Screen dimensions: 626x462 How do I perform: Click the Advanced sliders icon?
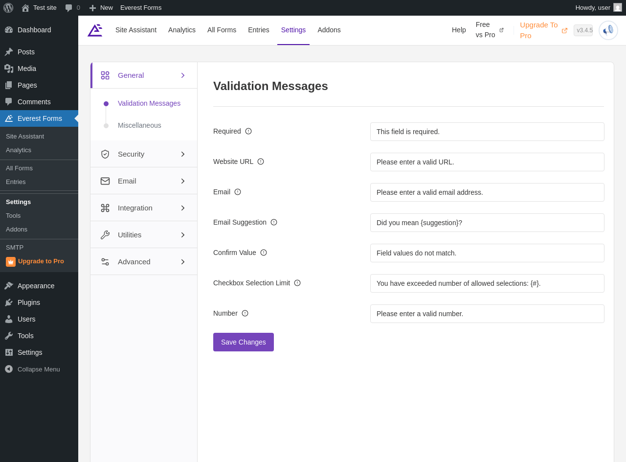105,262
